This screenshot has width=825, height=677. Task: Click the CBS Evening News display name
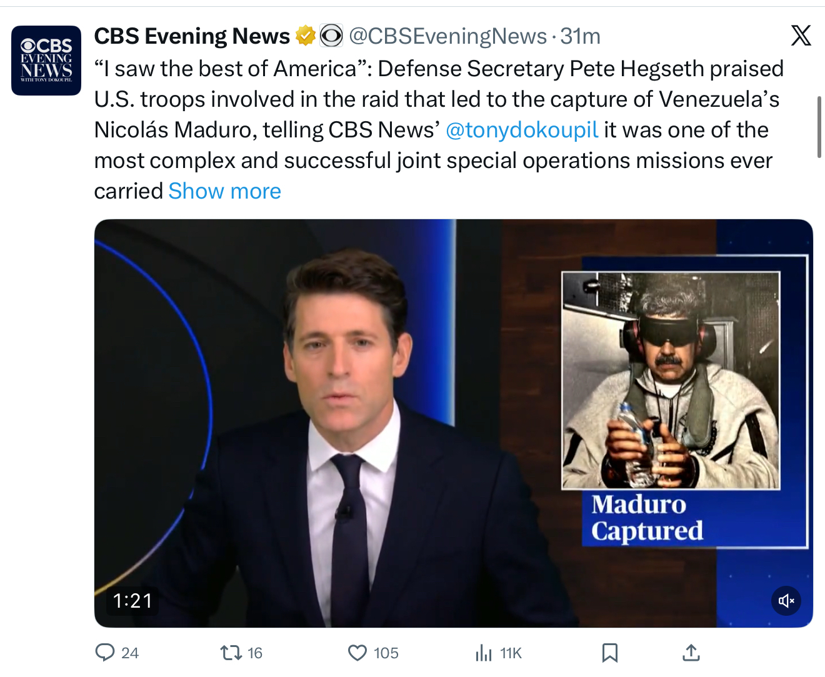(192, 36)
